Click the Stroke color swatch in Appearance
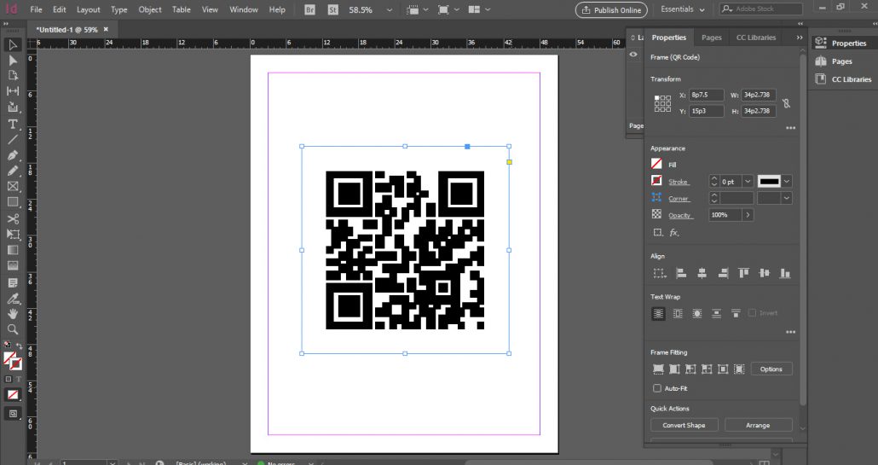878x465 pixels. click(x=657, y=181)
